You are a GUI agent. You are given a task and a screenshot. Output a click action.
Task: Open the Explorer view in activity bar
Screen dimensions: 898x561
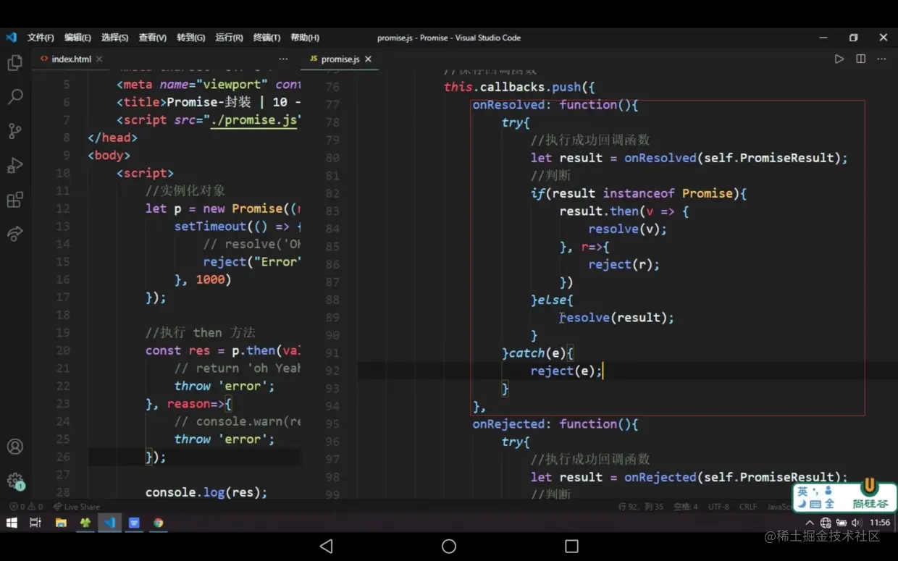(x=14, y=63)
